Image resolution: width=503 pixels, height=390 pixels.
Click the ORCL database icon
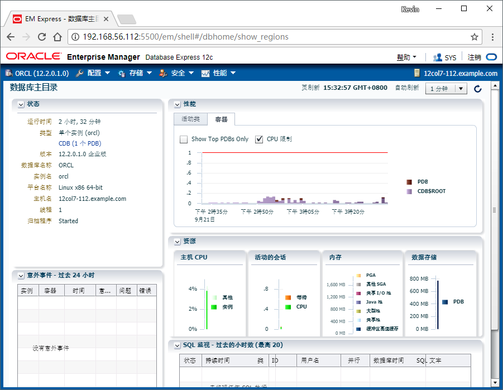tap(9, 73)
